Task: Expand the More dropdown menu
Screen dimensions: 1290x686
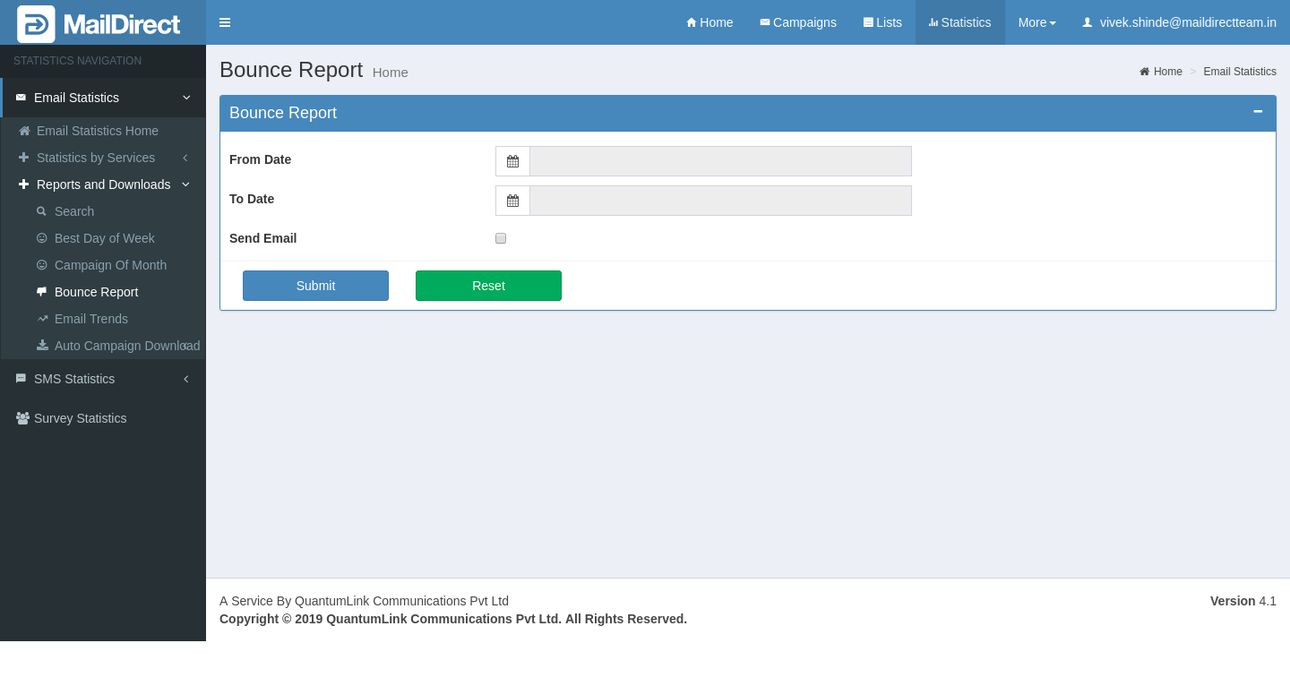Action: [x=1036, y=22]
